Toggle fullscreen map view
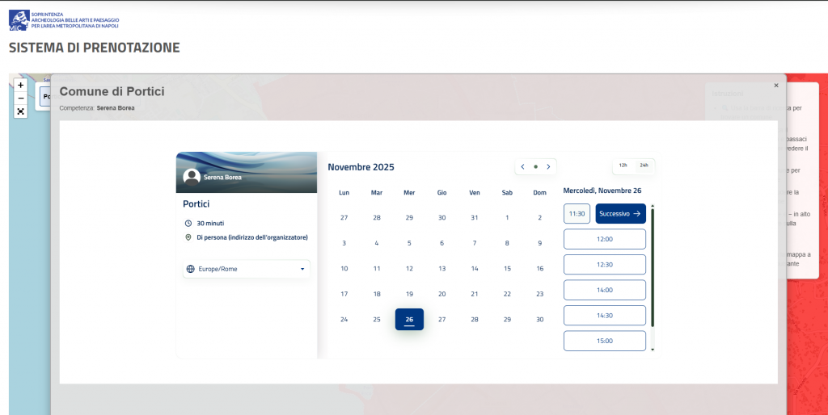The width and height of the screenshot is (828, 415). [21, 112]
